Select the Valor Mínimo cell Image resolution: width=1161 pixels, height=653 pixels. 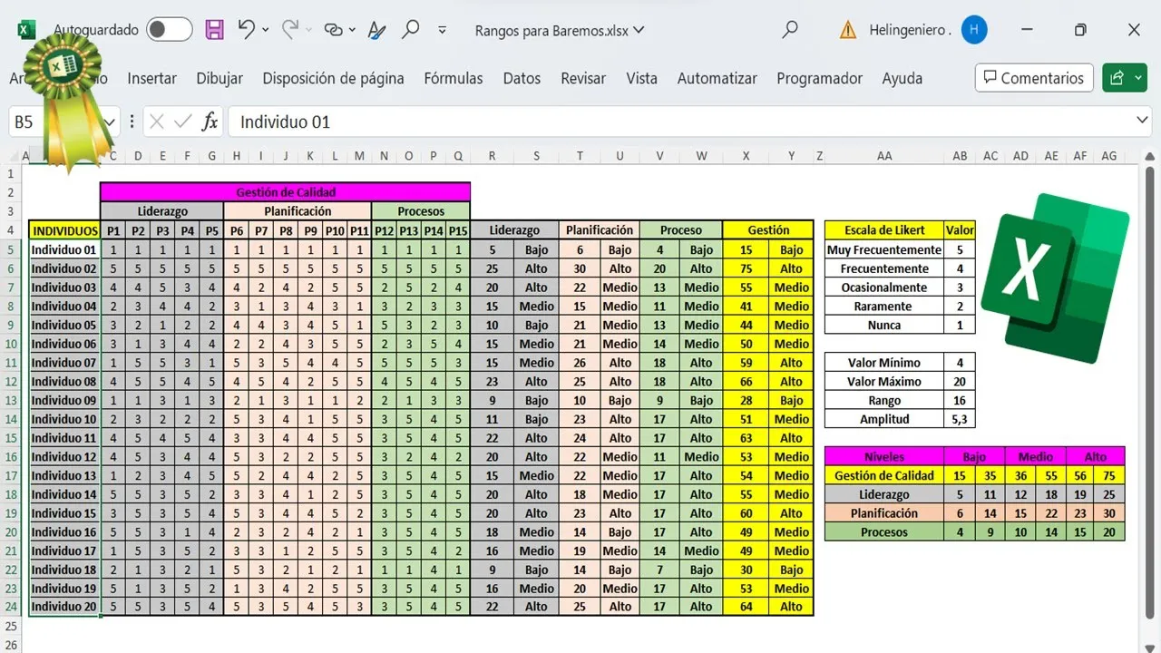point(884,363)
